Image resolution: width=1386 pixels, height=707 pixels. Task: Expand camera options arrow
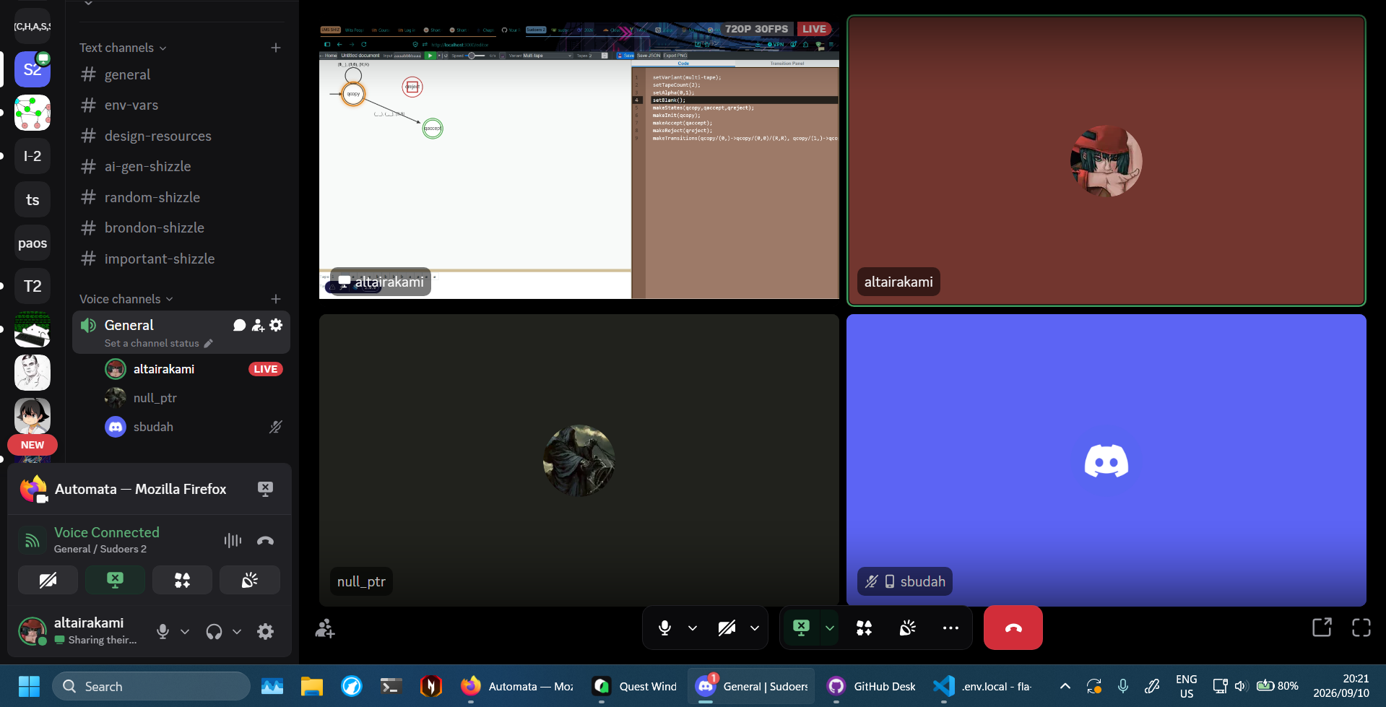coord(755,628)
